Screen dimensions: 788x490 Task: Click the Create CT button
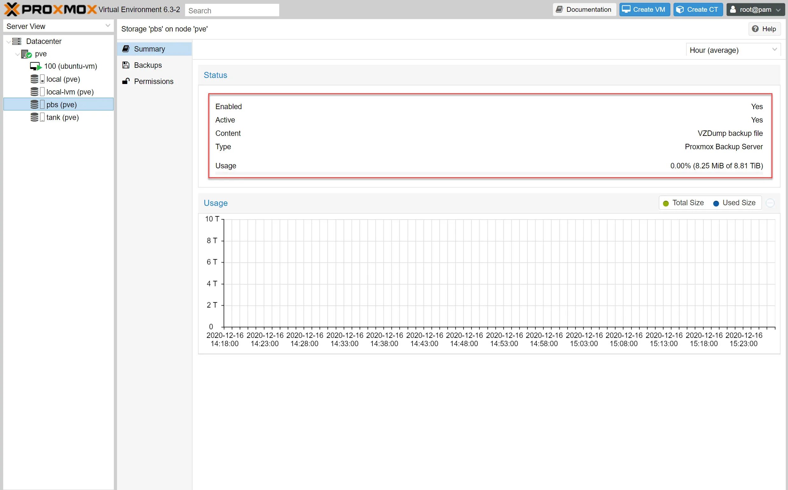[698, 10]
